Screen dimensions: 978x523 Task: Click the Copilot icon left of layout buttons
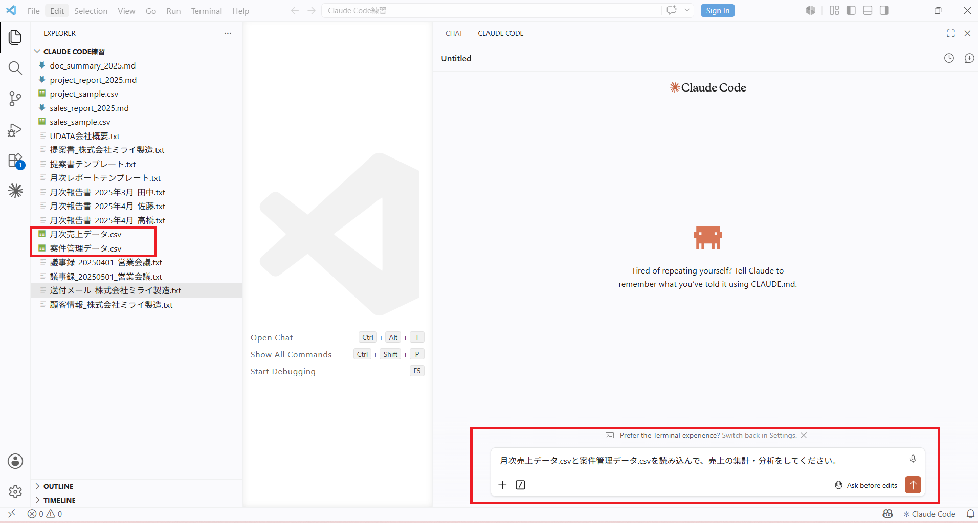(x=811, y=10)
